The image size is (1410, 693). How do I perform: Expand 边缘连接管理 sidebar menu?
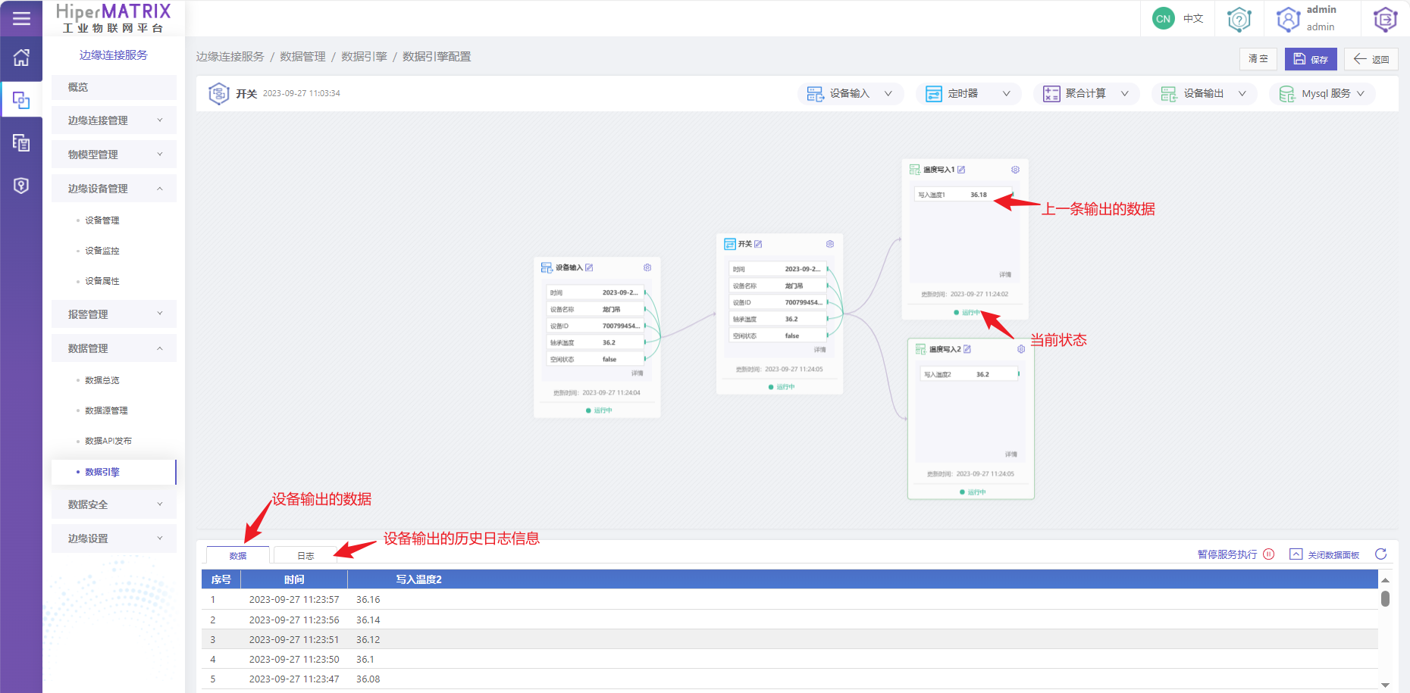pos(114,120)
